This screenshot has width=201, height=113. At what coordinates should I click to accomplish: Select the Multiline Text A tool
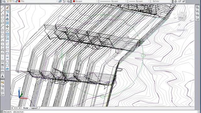click(3, 77)
